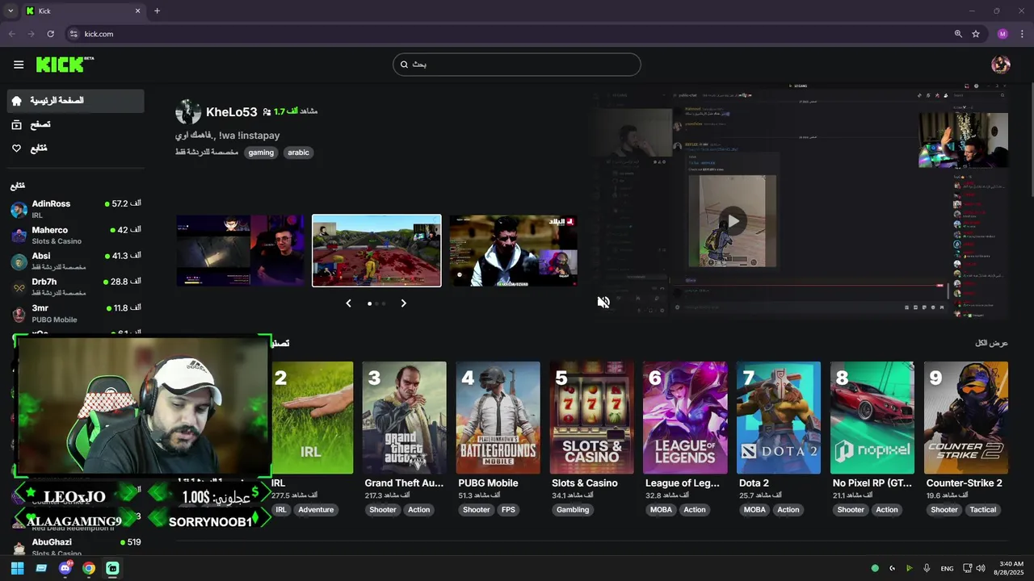1034x581 pixels.
Task: Click the search box on Kick
Action: (x=517, y=65)
